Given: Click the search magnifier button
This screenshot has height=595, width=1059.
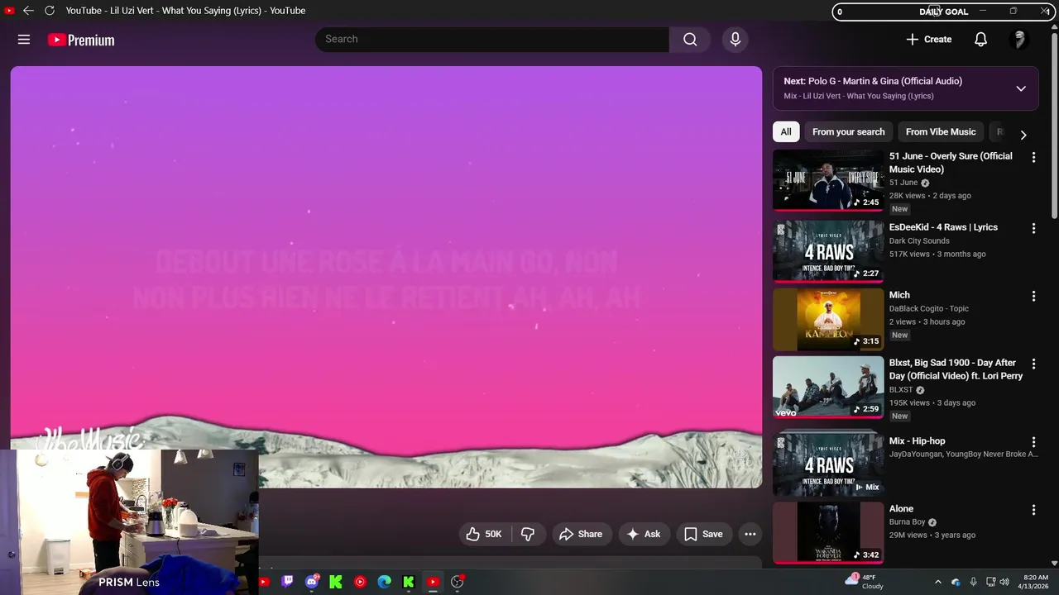Looking at the screenshot, I should click(690, 39).
